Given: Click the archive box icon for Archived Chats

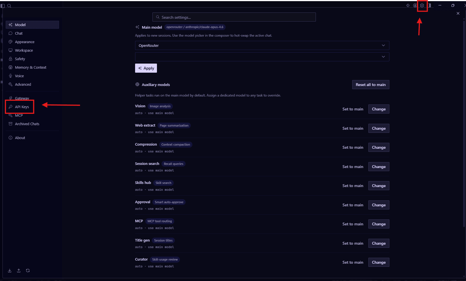Looking at the screenshot, I should point(11,124).
